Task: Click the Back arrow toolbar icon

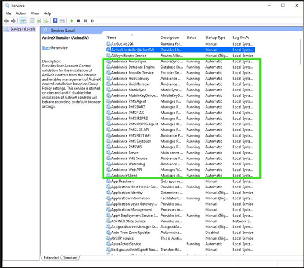Action: 6,21
